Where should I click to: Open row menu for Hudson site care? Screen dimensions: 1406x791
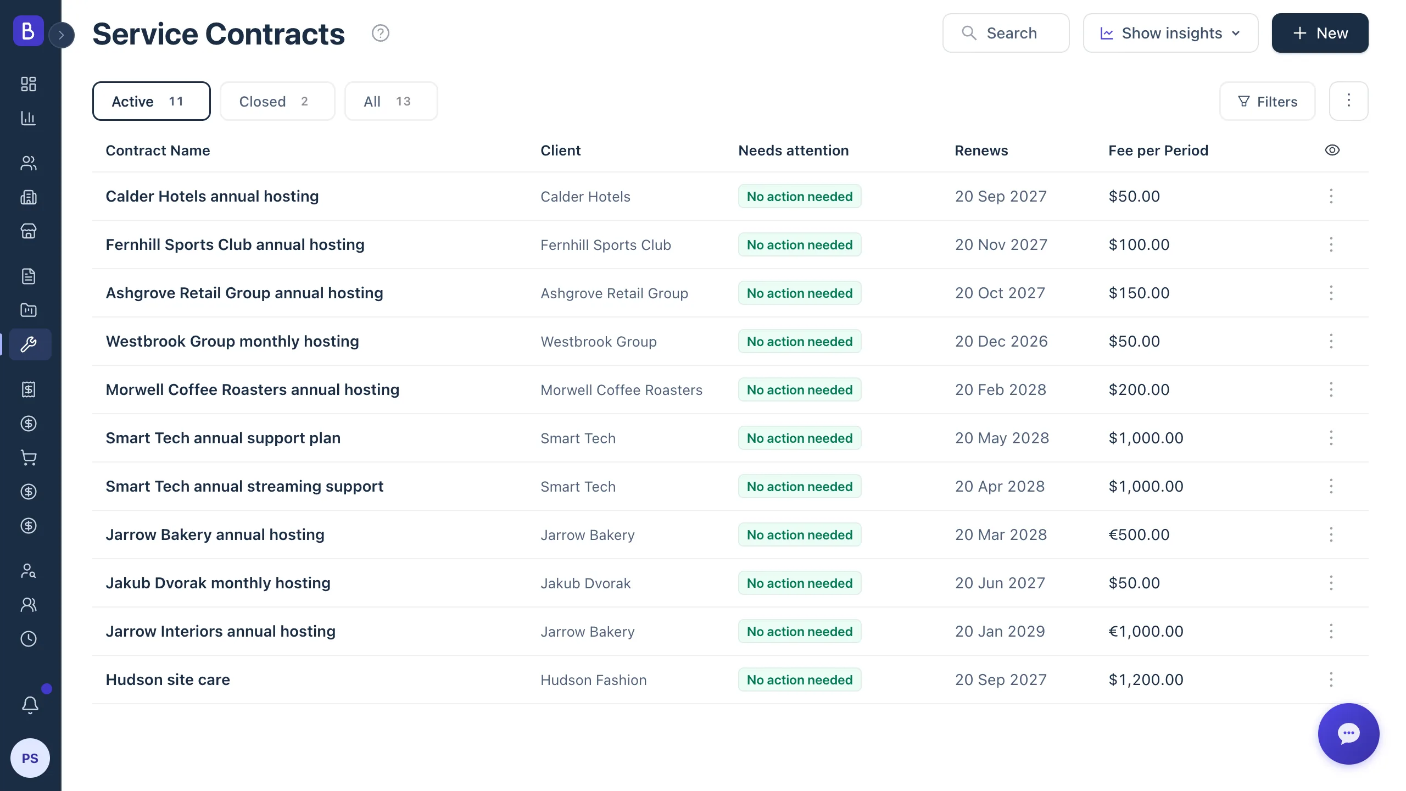[1331, 679]
